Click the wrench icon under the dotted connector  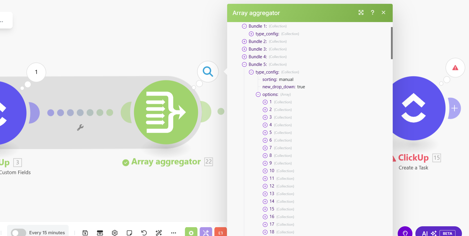click(80, 127)
